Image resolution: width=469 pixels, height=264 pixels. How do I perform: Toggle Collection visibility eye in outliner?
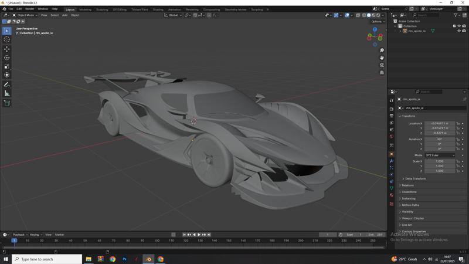click(459, 26)
